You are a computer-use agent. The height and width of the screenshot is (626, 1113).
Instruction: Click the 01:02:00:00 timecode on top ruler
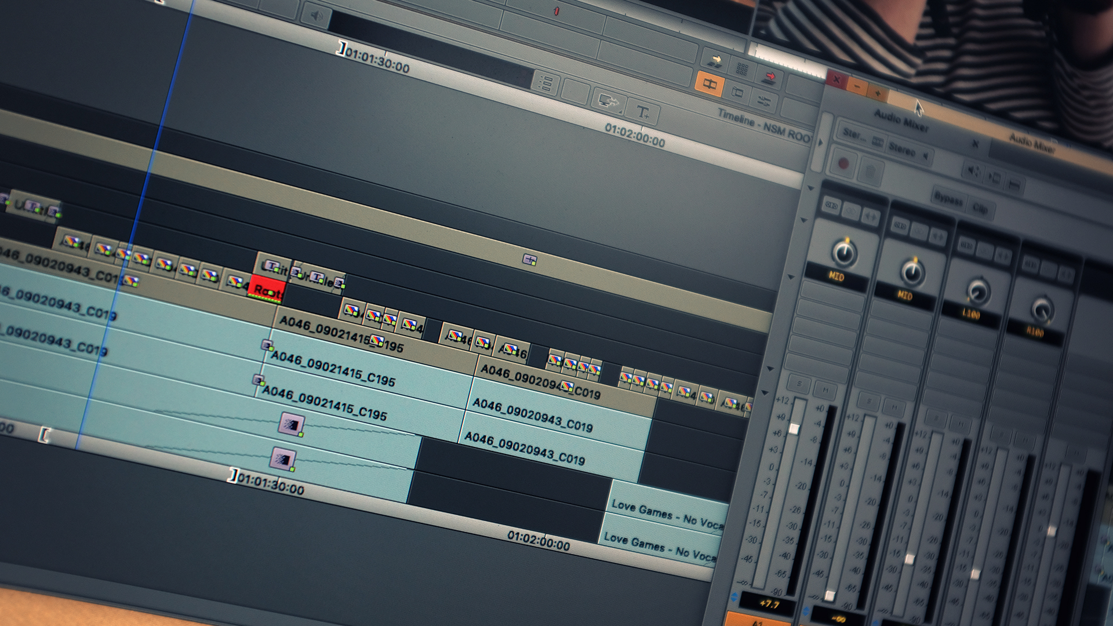(635, 134)
